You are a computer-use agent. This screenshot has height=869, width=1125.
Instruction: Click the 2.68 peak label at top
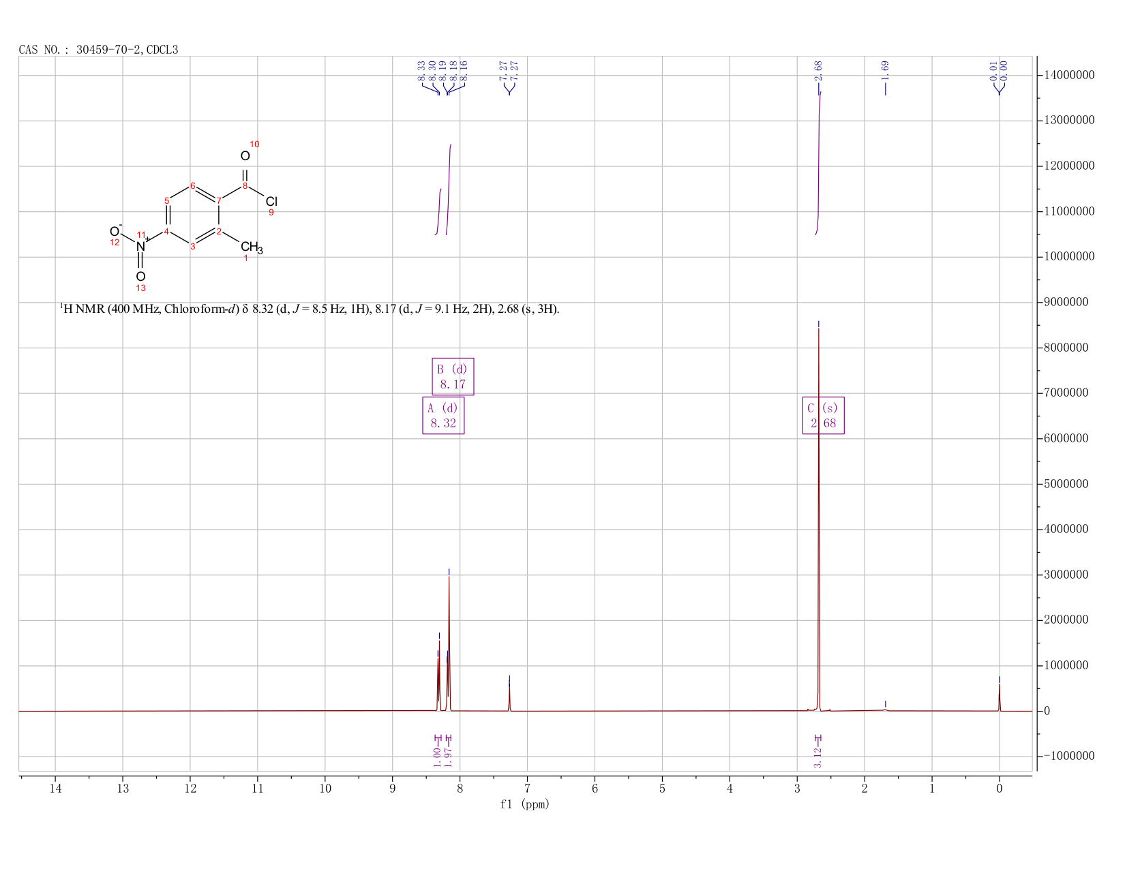[818, 70]
